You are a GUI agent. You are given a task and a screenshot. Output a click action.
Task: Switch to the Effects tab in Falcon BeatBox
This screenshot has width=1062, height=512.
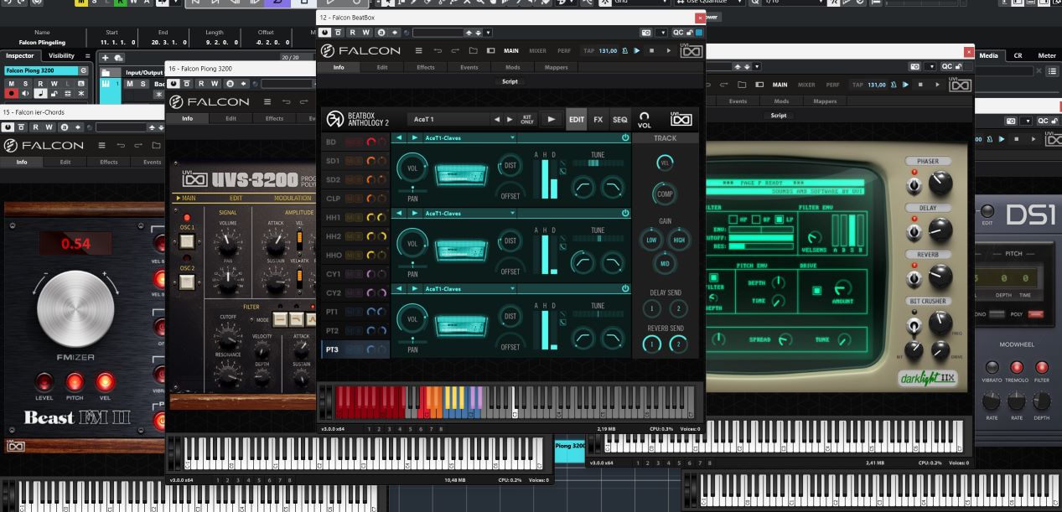pos(426,67)
